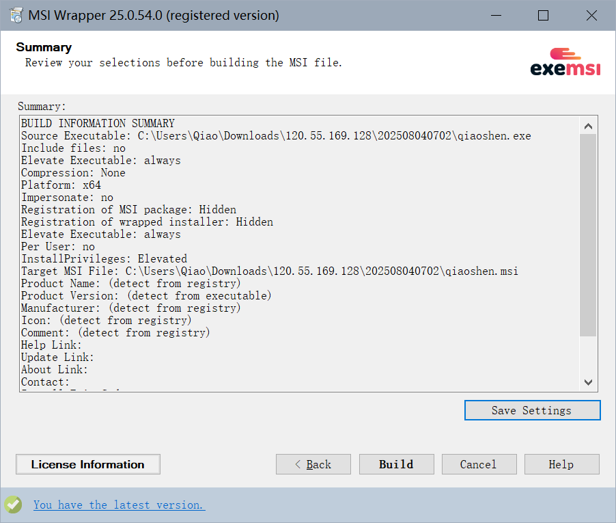Click the Target MSI File line in summary
The width and height of the screenshot is (616, 523).
point(269,271)
